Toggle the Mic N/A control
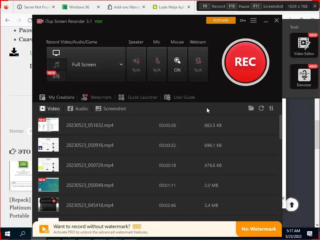Viewport: 320px width, 240px height. point(157,64)
